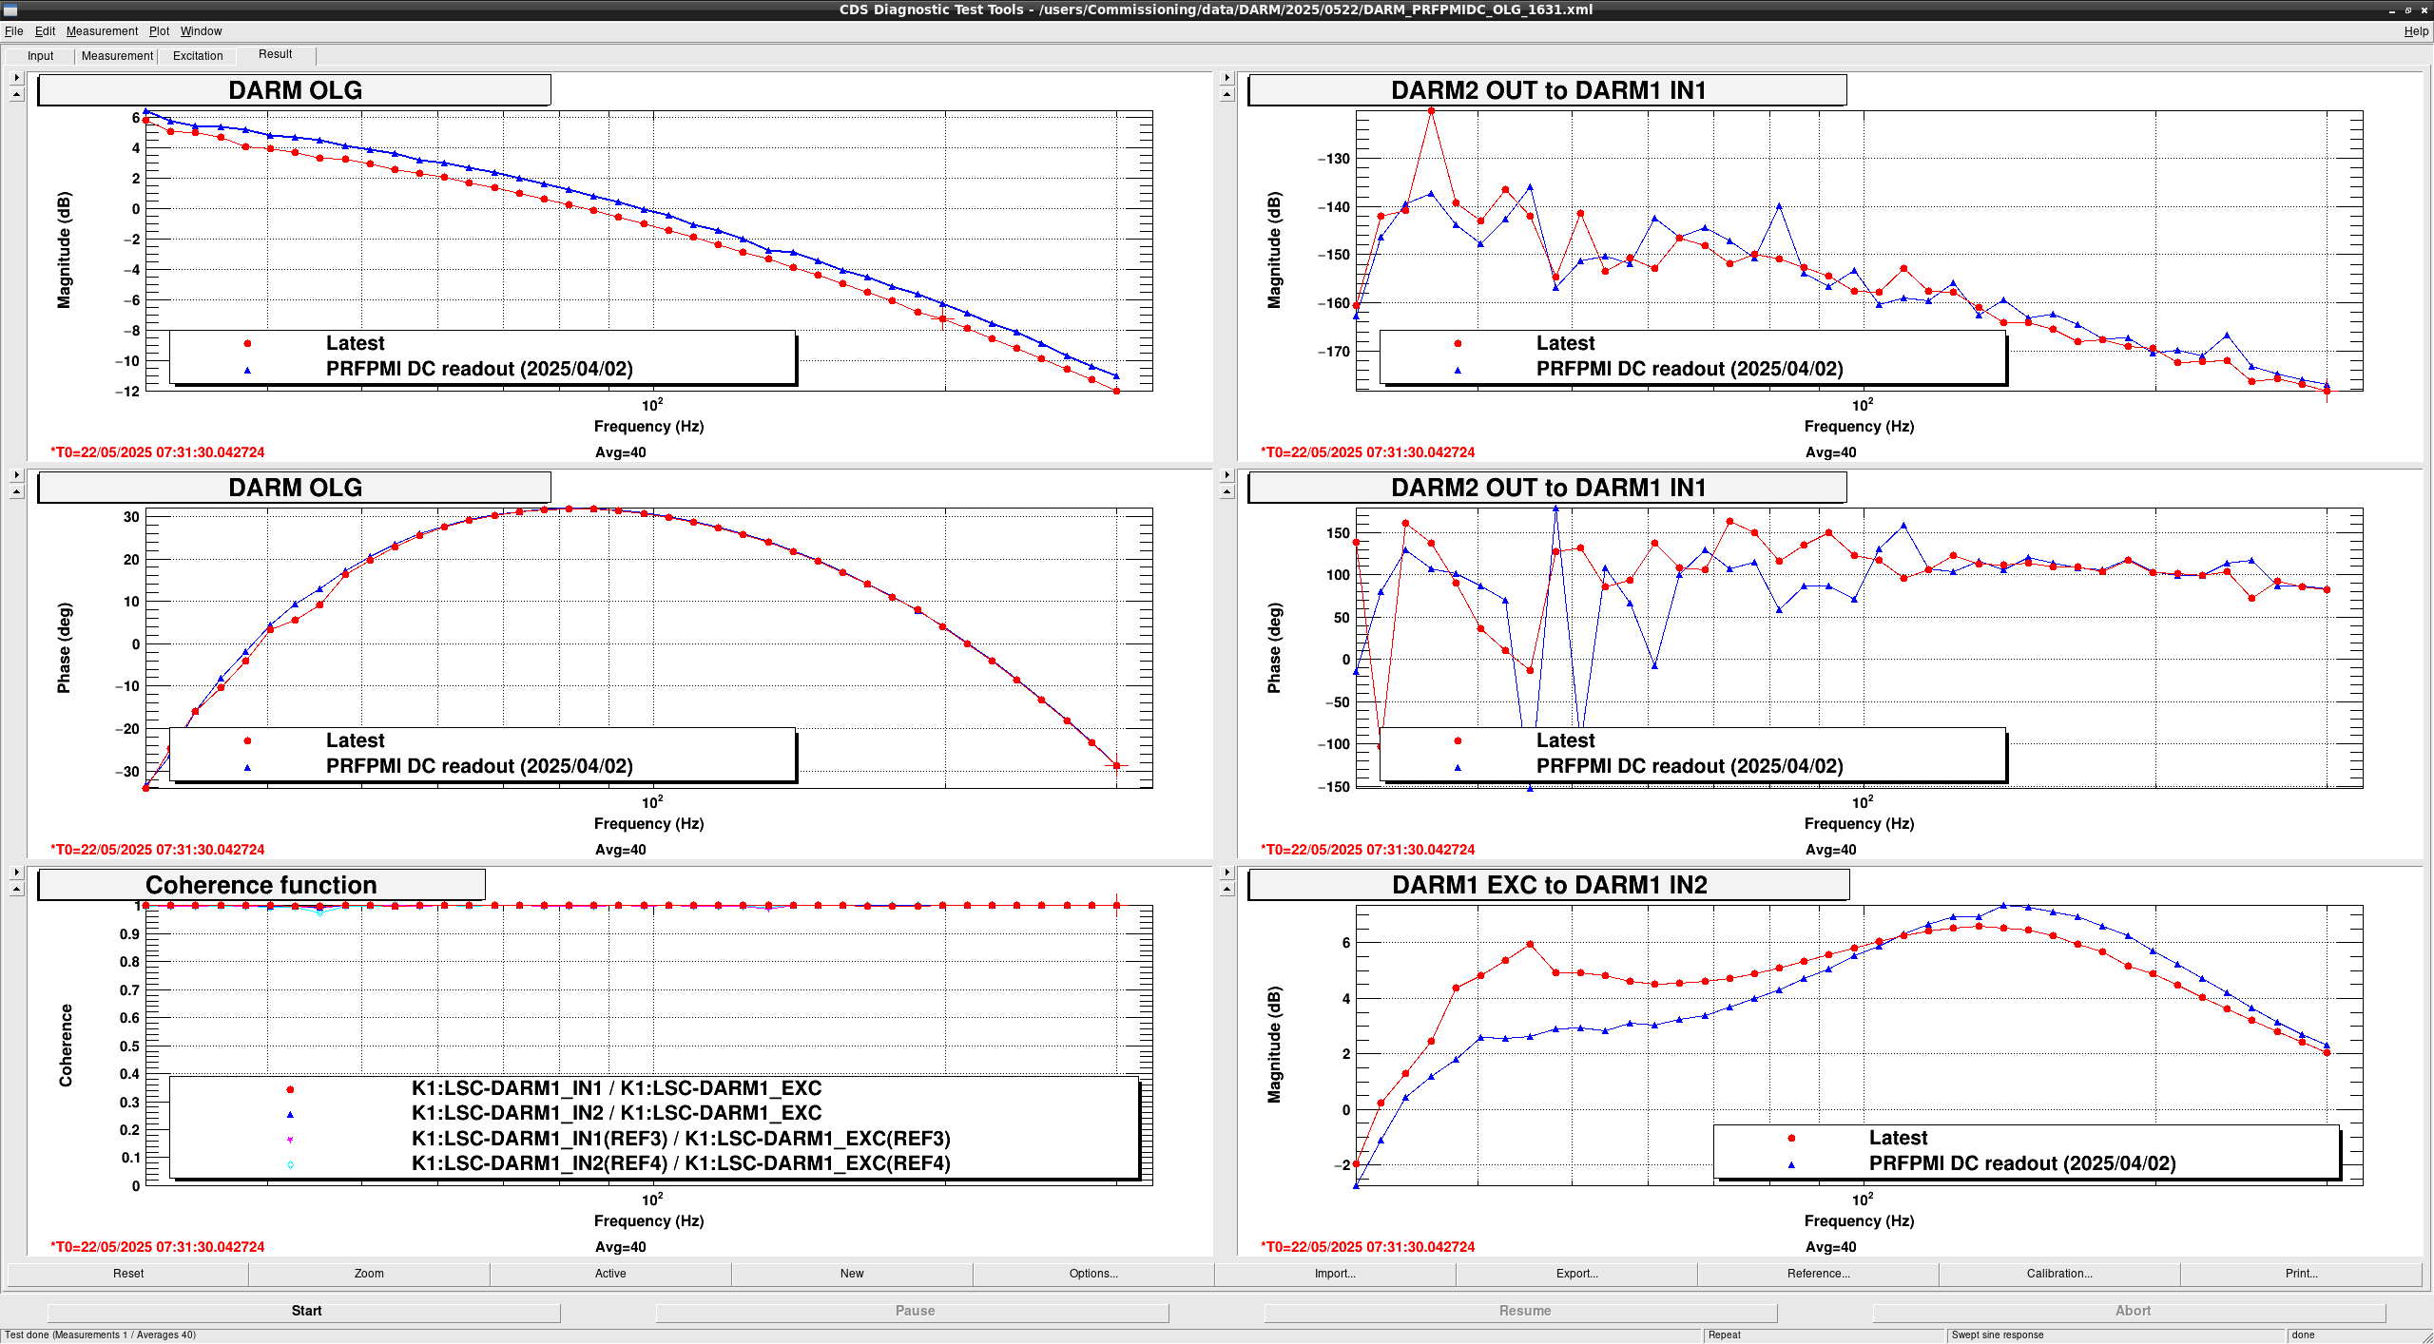Click the DARM OLG title of magnitude plot
Image resolution: width=2434 pixels, height=1344 pixels.
(295, 90)
